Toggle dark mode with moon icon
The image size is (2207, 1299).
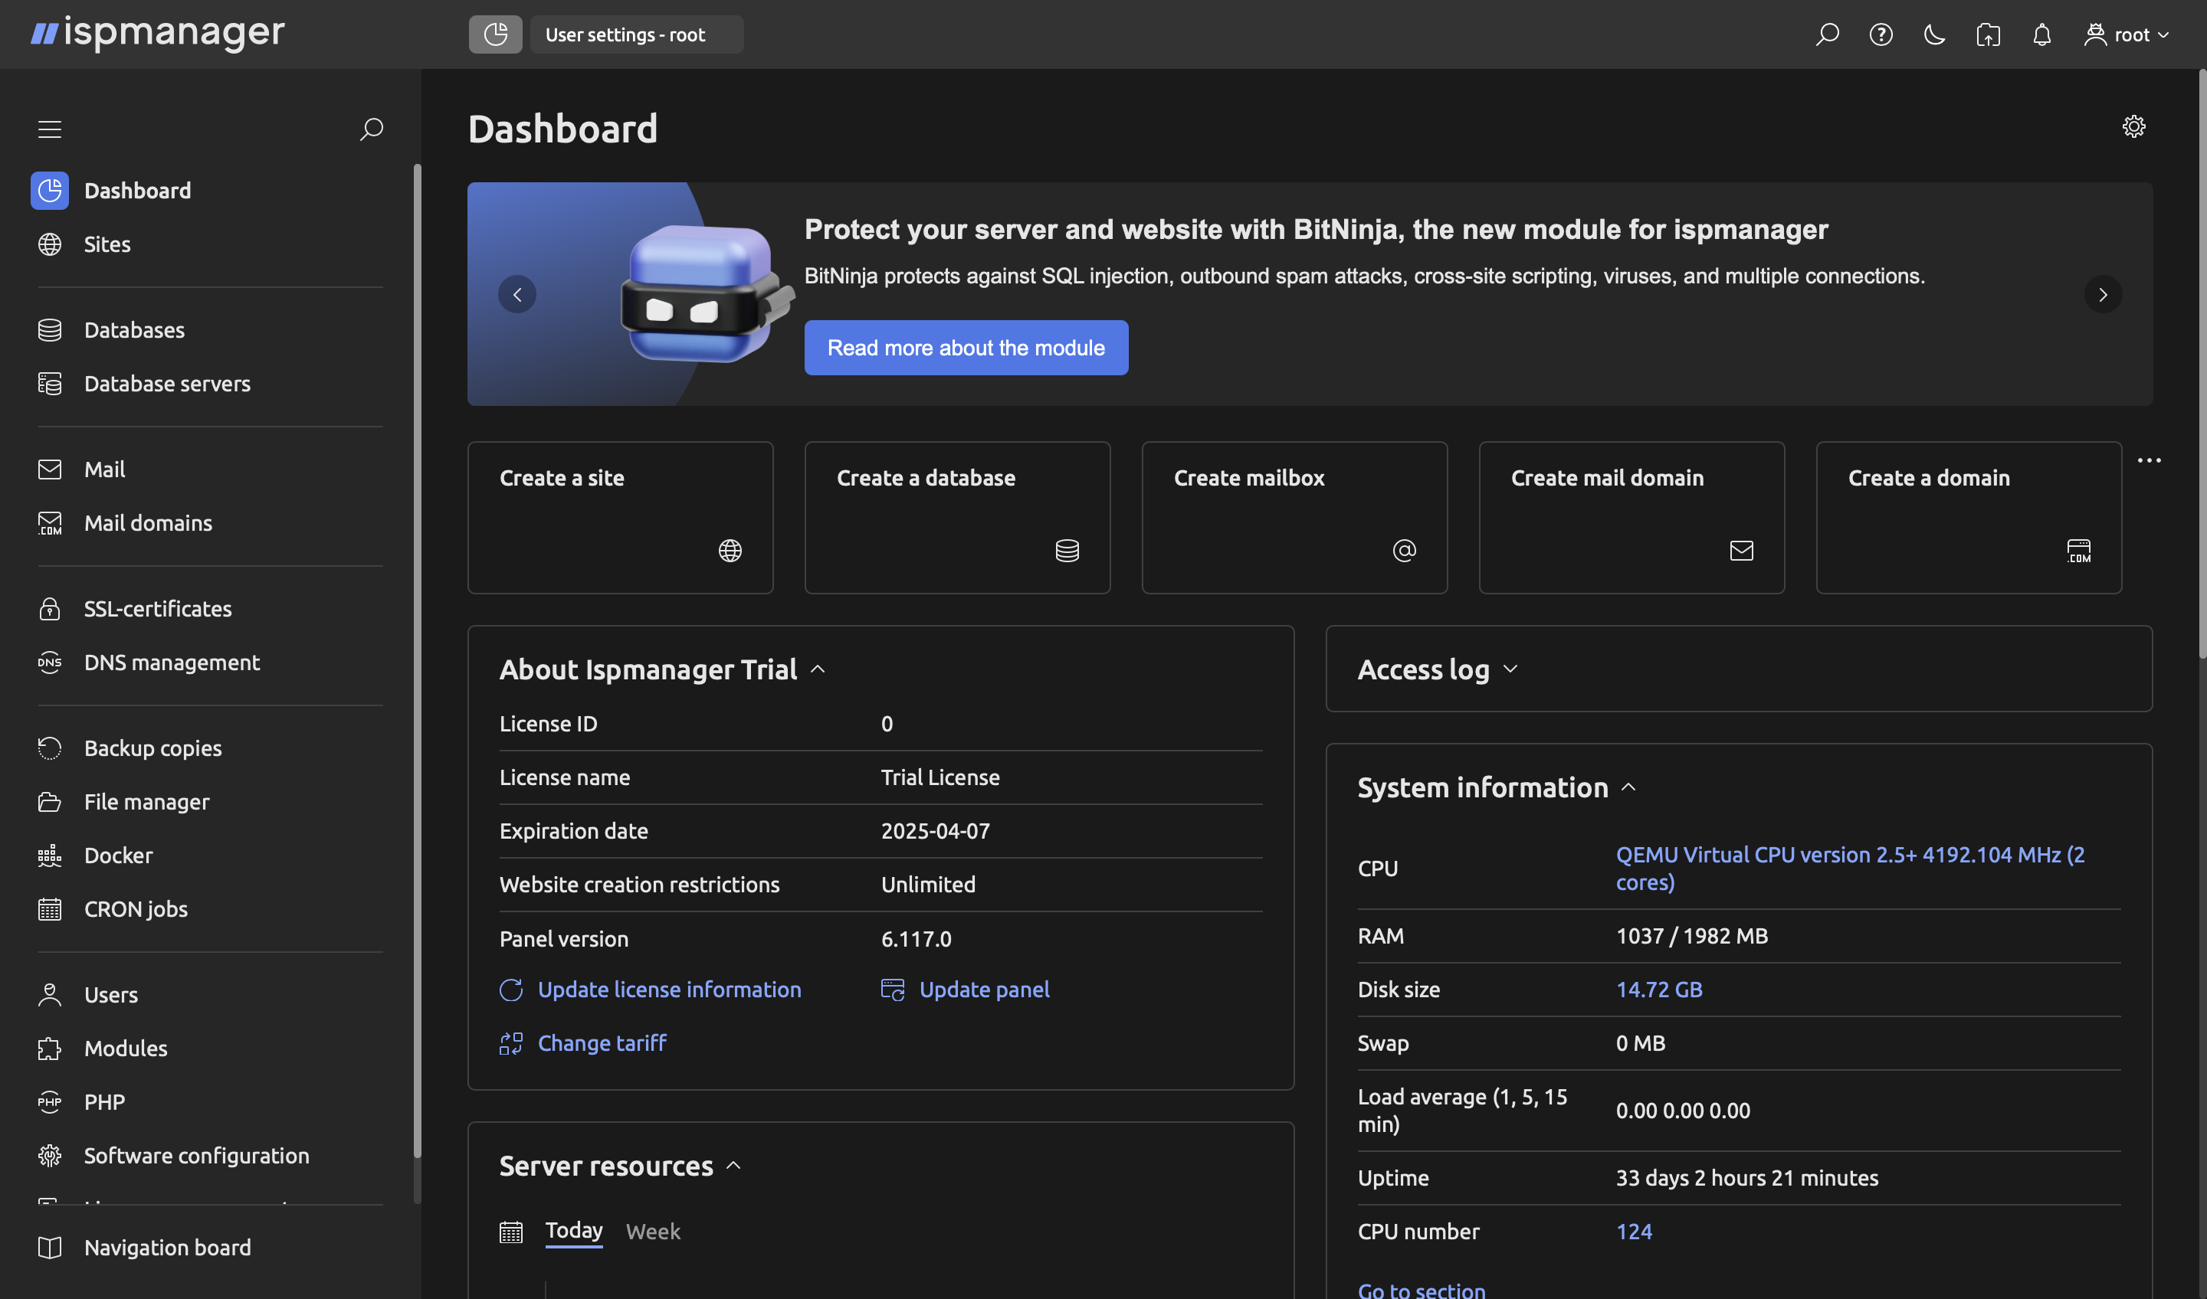click(x=1935, y=34)
